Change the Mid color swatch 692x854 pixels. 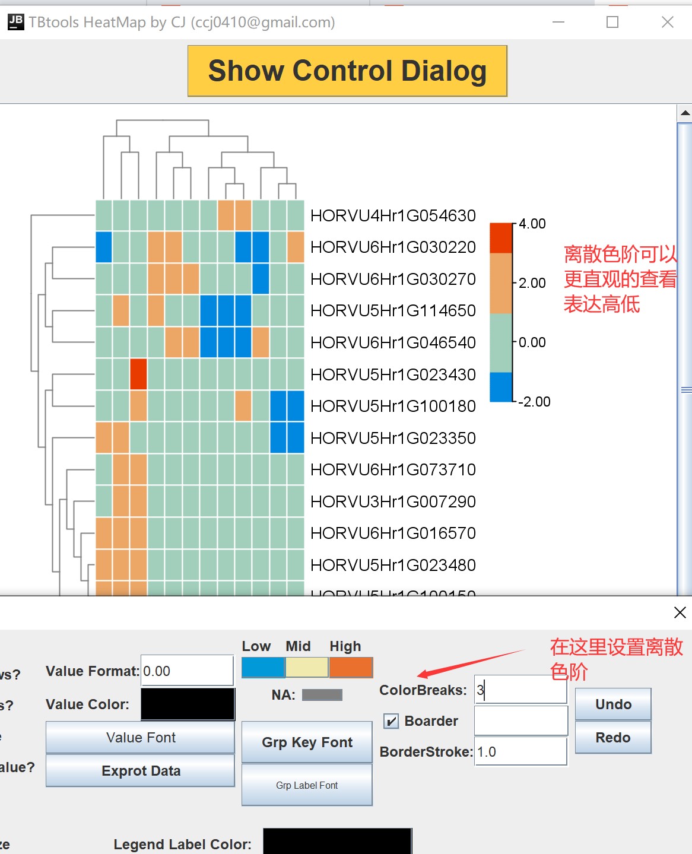[307, 668]
